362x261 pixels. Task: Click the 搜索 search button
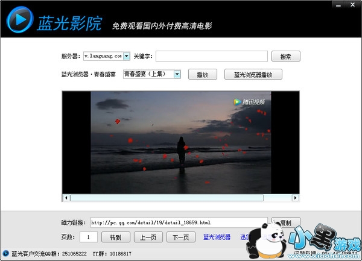tap(286, 56)
